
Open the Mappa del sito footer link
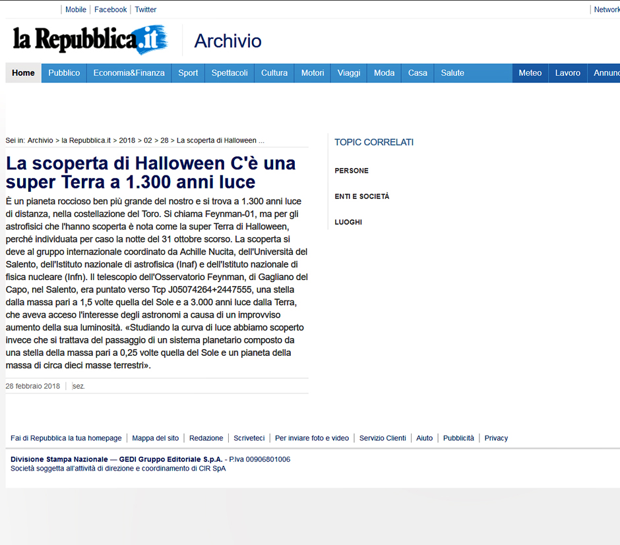pyautogui.click(x=156, y=438)
